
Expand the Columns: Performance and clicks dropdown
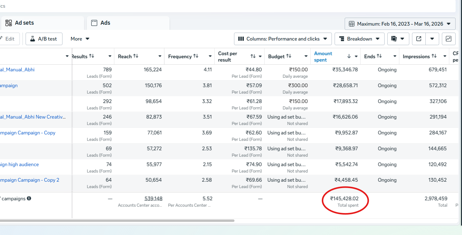pos(283,39)
